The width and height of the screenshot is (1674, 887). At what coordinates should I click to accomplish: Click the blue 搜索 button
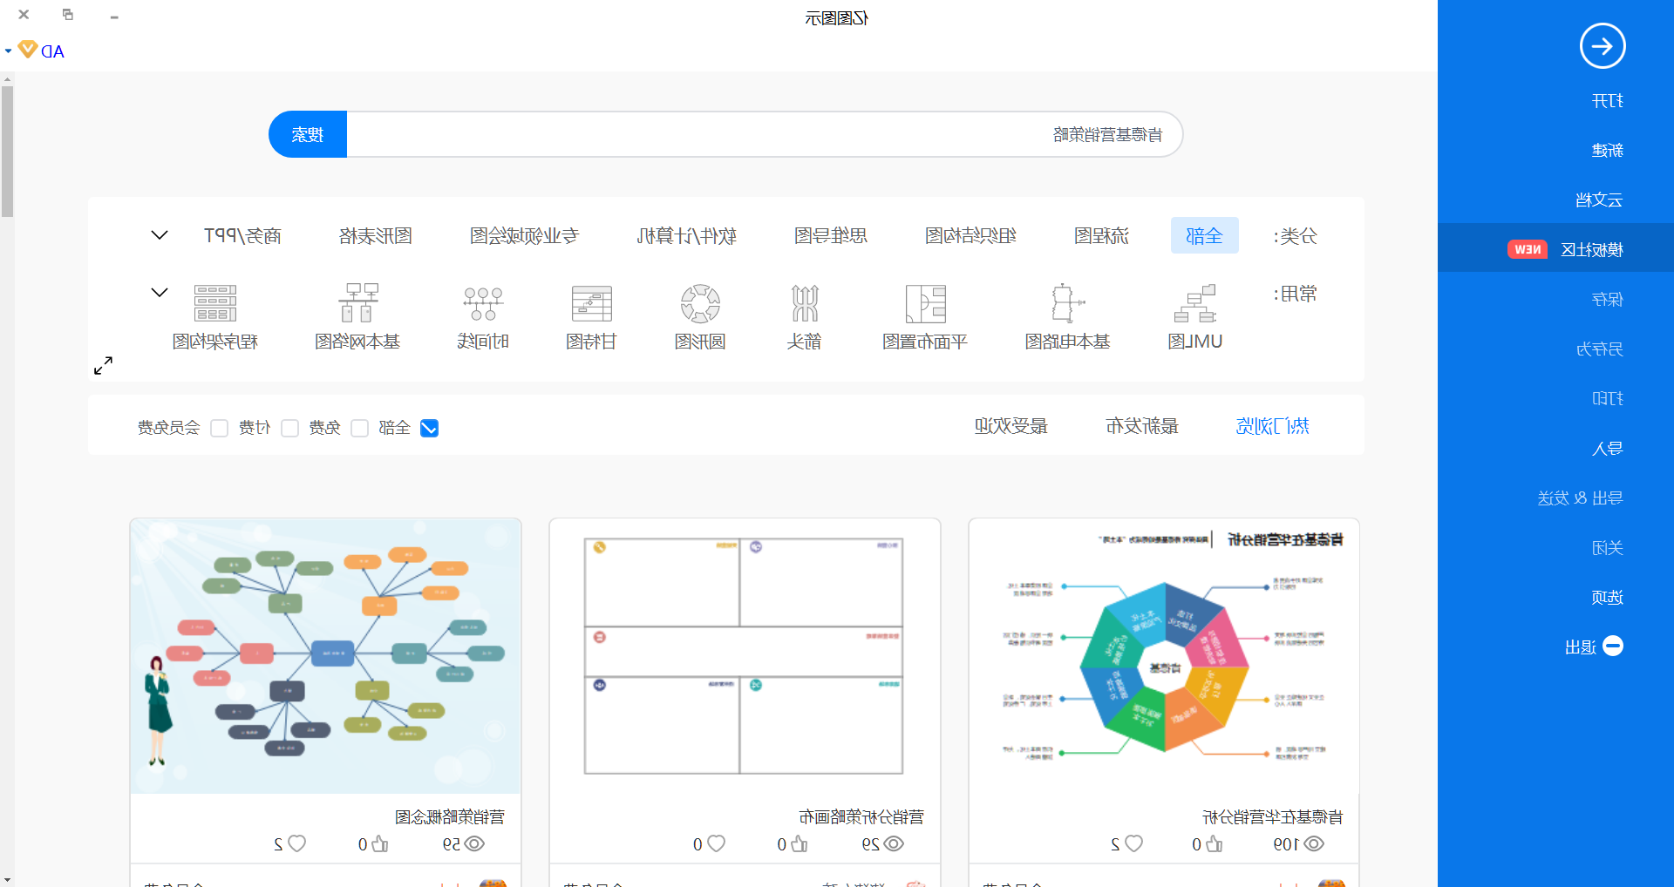pos(308,134)
